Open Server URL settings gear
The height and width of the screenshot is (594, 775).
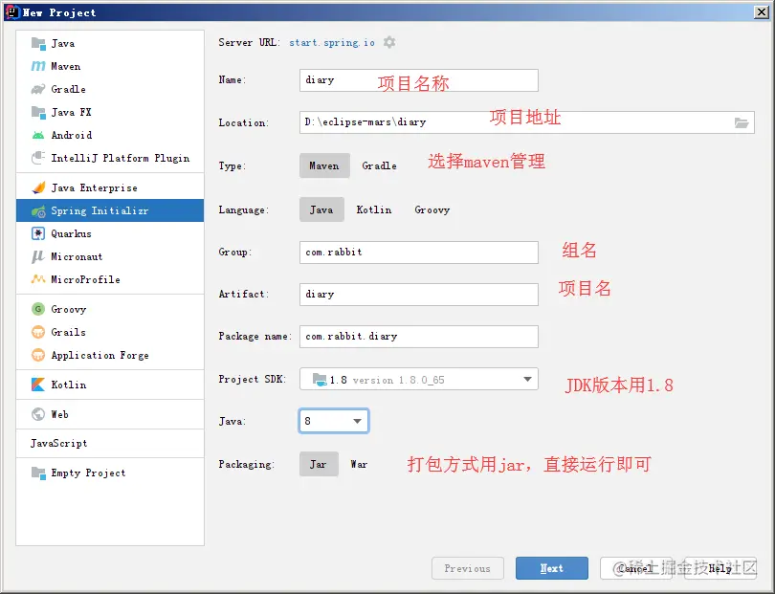click(x=389, y=42)
